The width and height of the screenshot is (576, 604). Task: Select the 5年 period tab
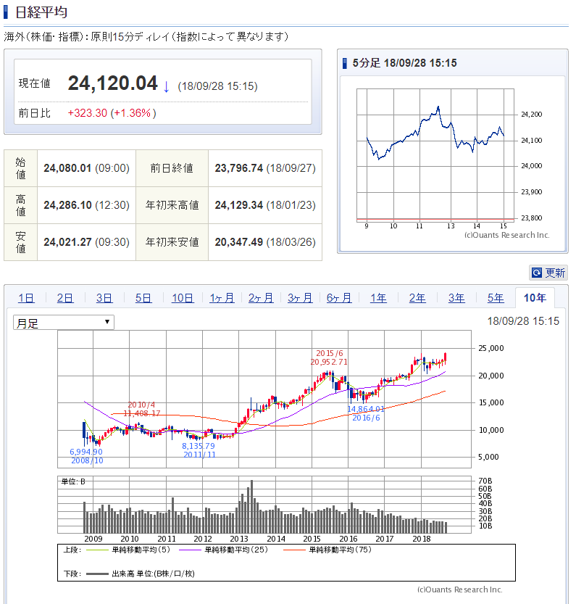pyautogui.click(x=496, y=298)
